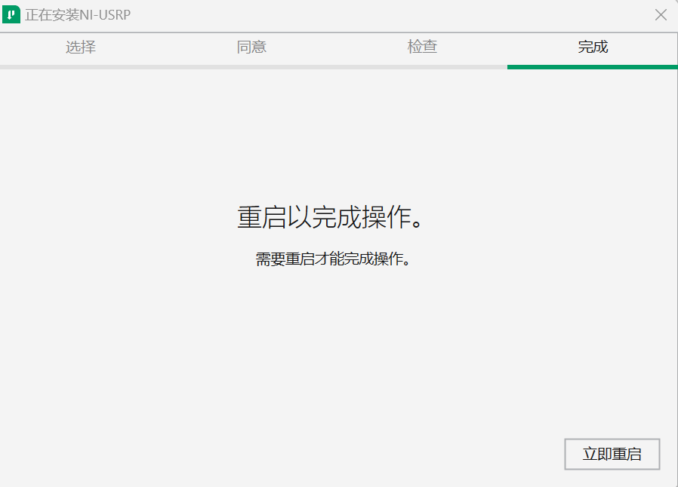This screenshot has width=678, height=487.
Task: Select the 完成 completion tab
Action: [x=592, y=47]
